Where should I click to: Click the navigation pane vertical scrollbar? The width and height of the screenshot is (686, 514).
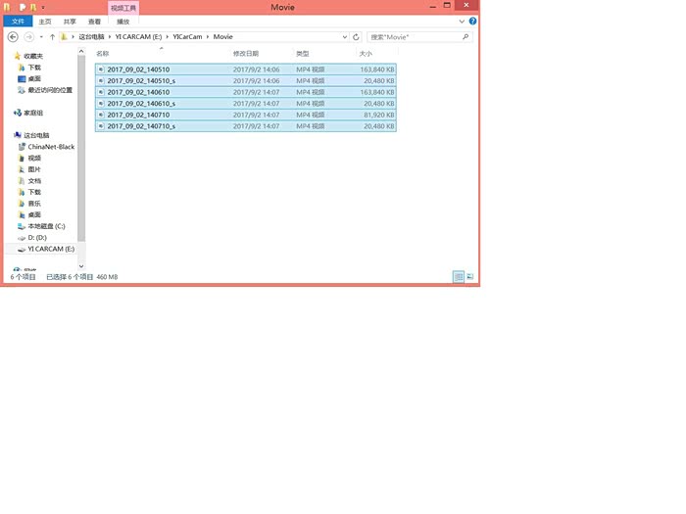coord(82,147)
